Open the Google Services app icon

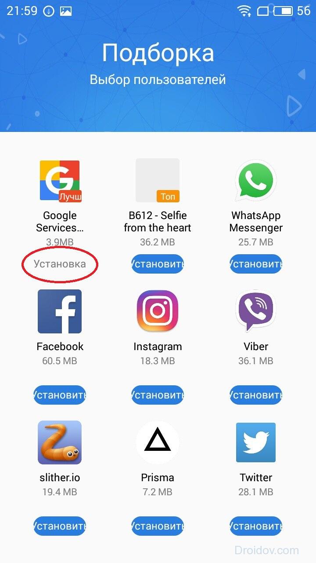(60, 181)
